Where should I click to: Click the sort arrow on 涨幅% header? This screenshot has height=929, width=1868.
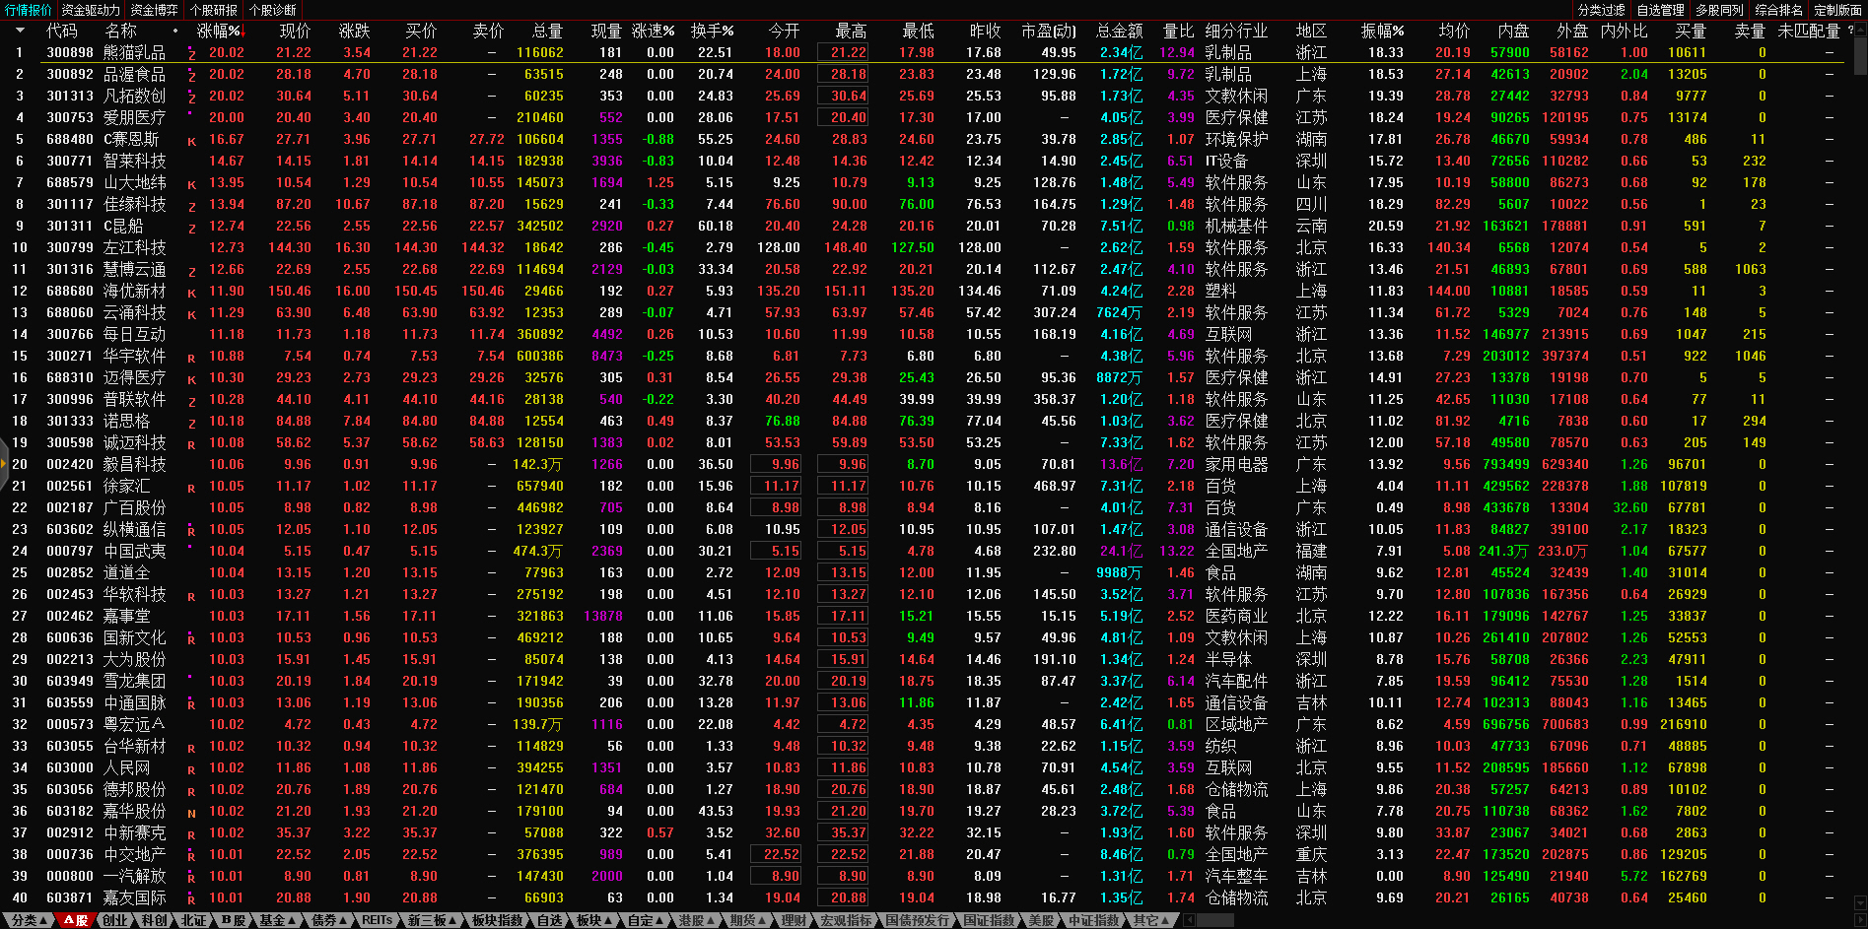point(241,32)
